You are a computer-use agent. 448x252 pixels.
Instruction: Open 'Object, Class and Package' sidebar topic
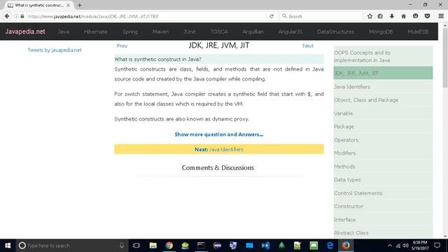[383, 100]
